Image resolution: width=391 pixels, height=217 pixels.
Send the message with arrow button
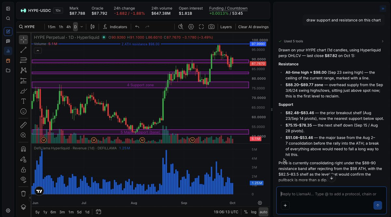378,205
